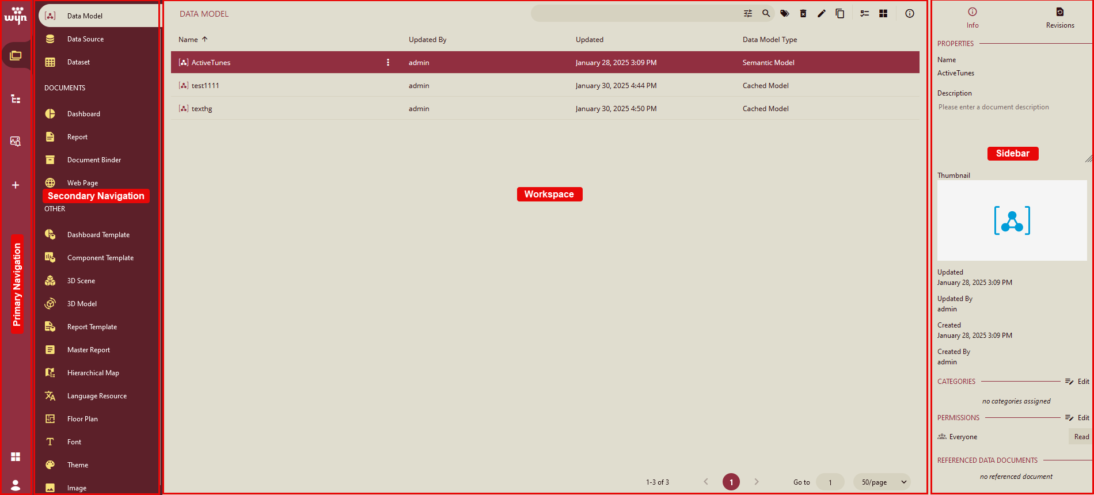
Task: Open the ActiveTunes three-dot menu
Action: point(388,62)
